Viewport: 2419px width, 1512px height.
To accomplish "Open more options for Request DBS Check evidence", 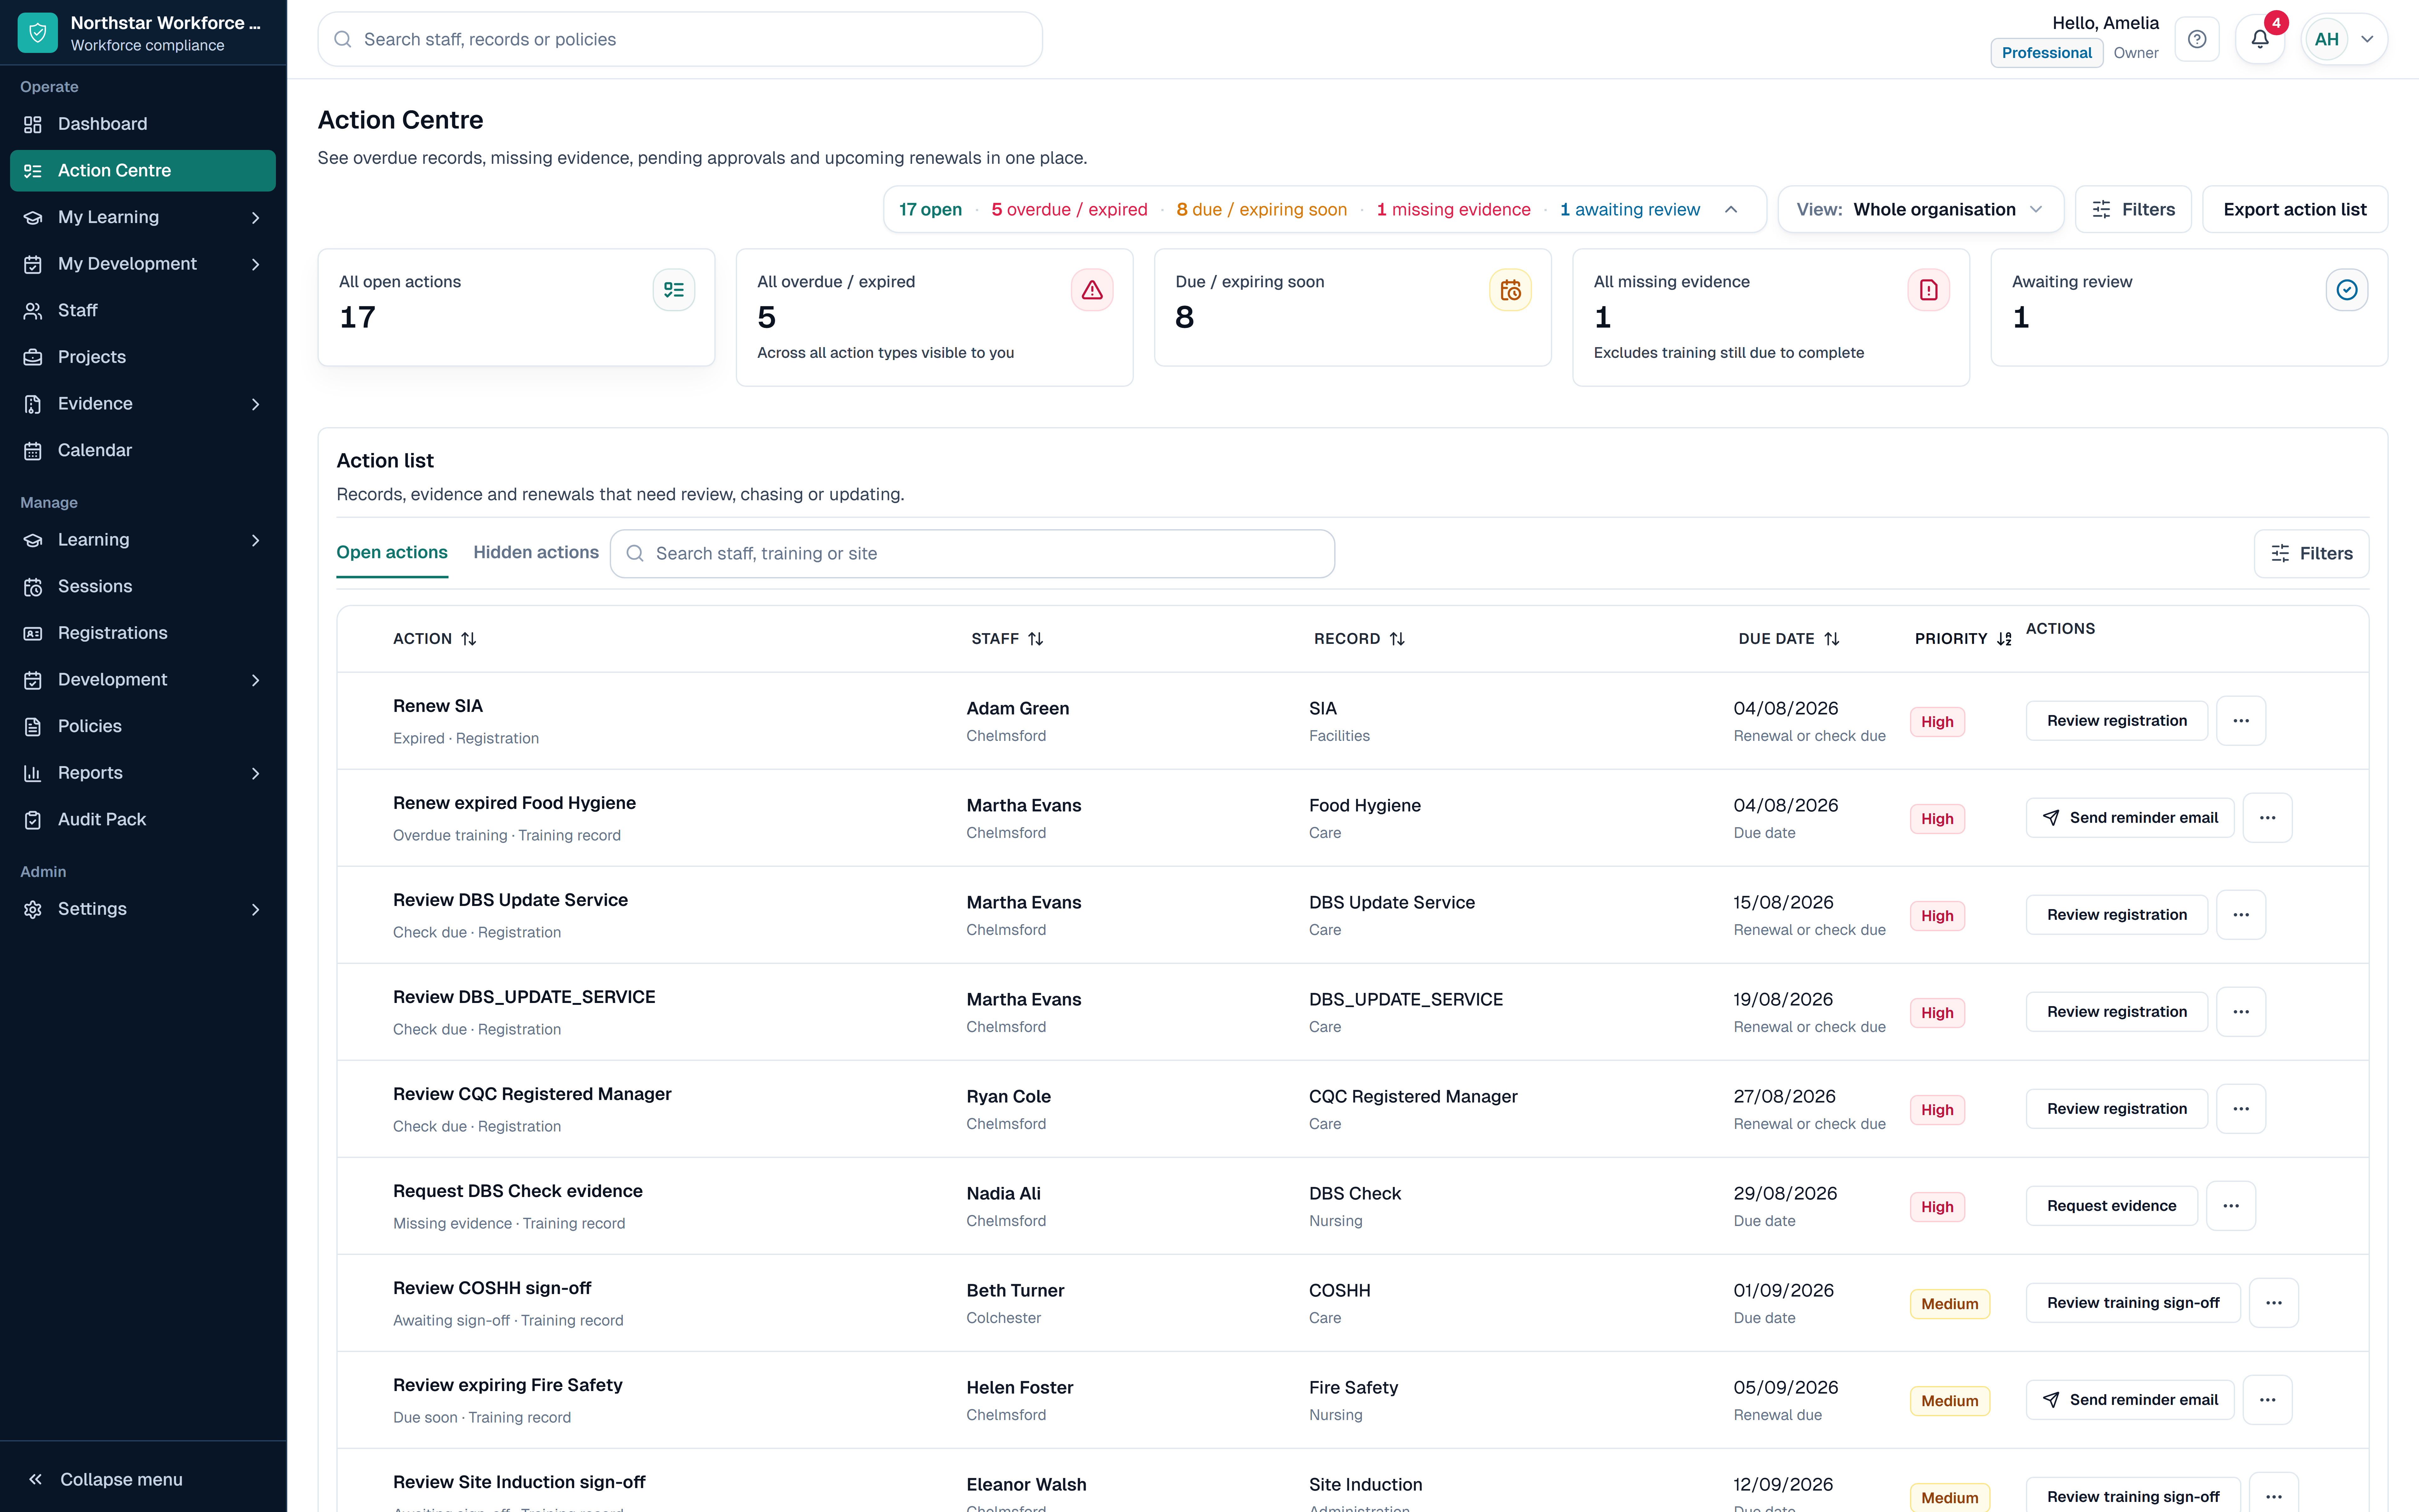I will coord(2231,1206).
